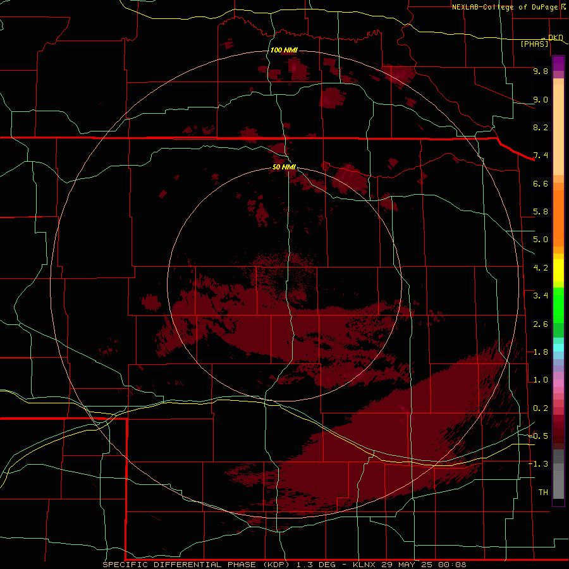The image size is (569, 569).
Task: Click the 00:08 timestamp
Action: [x=452, y=565]
